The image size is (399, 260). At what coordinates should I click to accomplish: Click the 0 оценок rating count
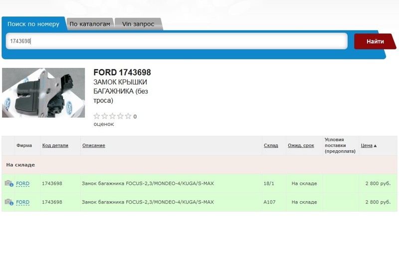click(x=115, y=120)
